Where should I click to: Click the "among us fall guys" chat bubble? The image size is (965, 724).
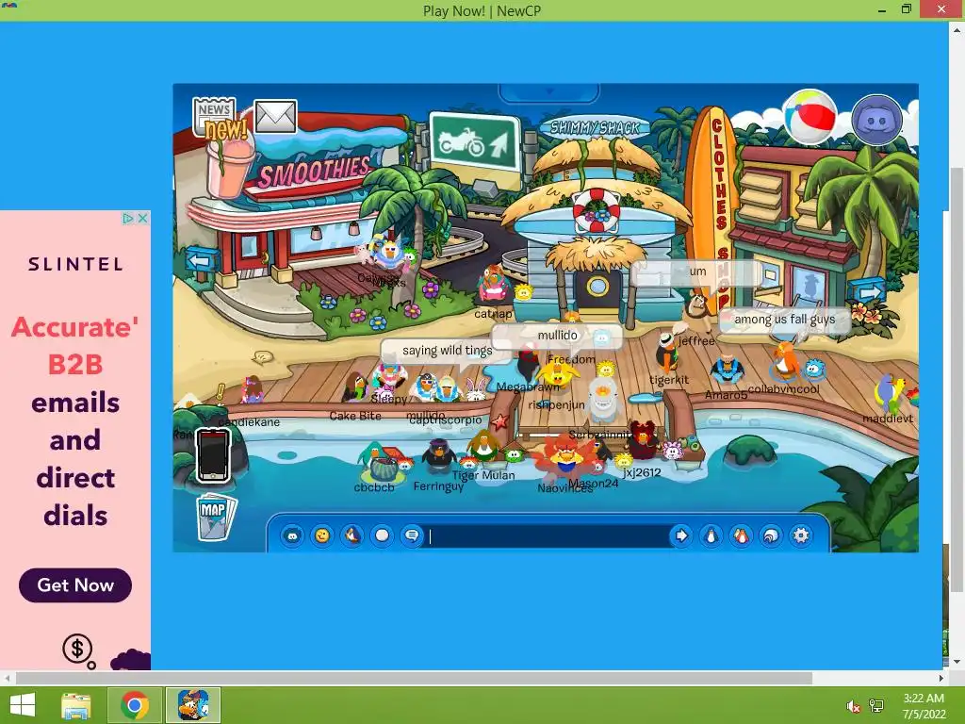785,320
